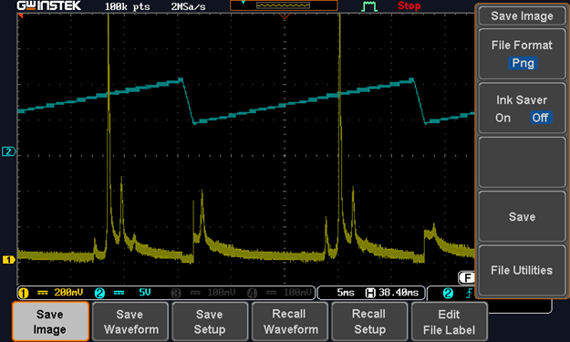
Task: Open the Save Waveform menu
Action: tap(130, 322)
